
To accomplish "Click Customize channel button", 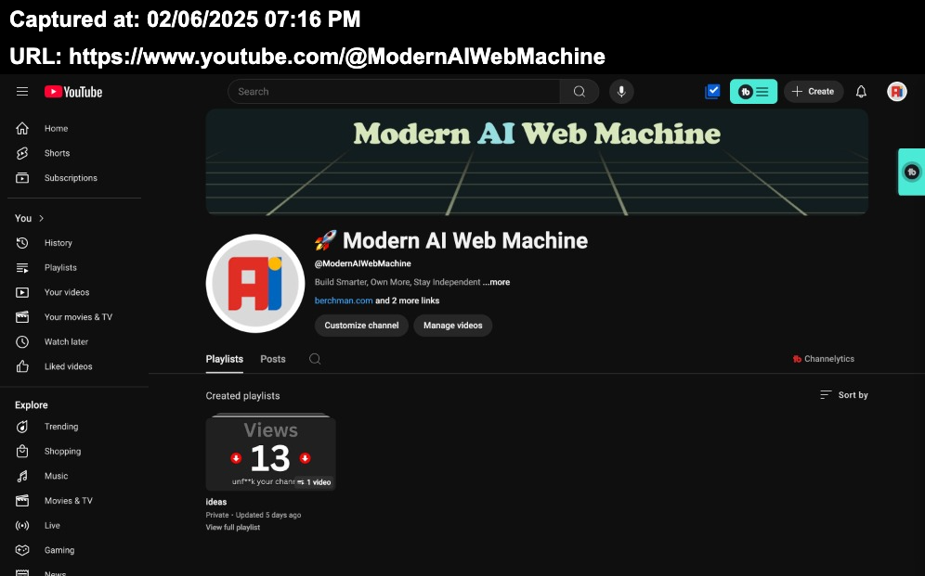I will (361, 326).
